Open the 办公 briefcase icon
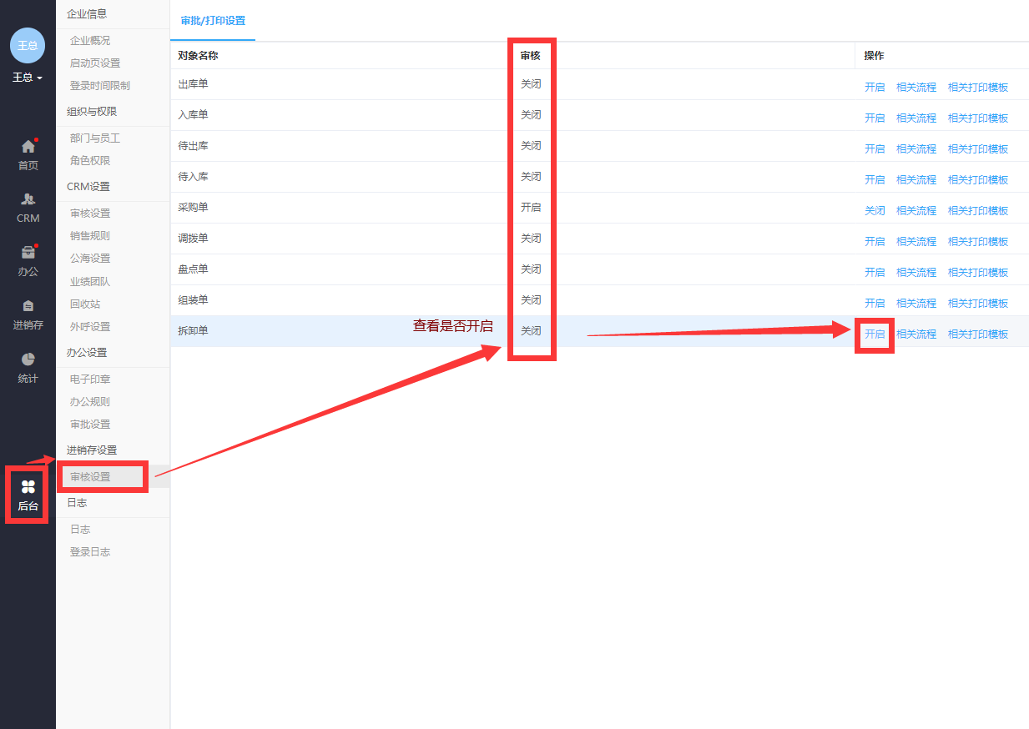This screenshot has height=729, width=1029. point(28,253)
